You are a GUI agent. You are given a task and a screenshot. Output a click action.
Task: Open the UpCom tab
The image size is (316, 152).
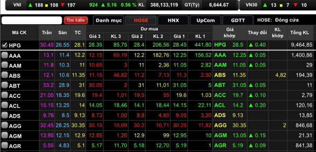[205, 20]
